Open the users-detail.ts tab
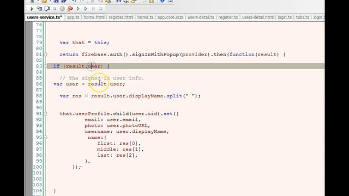This screenshot has width=349, height=196. [201, 17]
